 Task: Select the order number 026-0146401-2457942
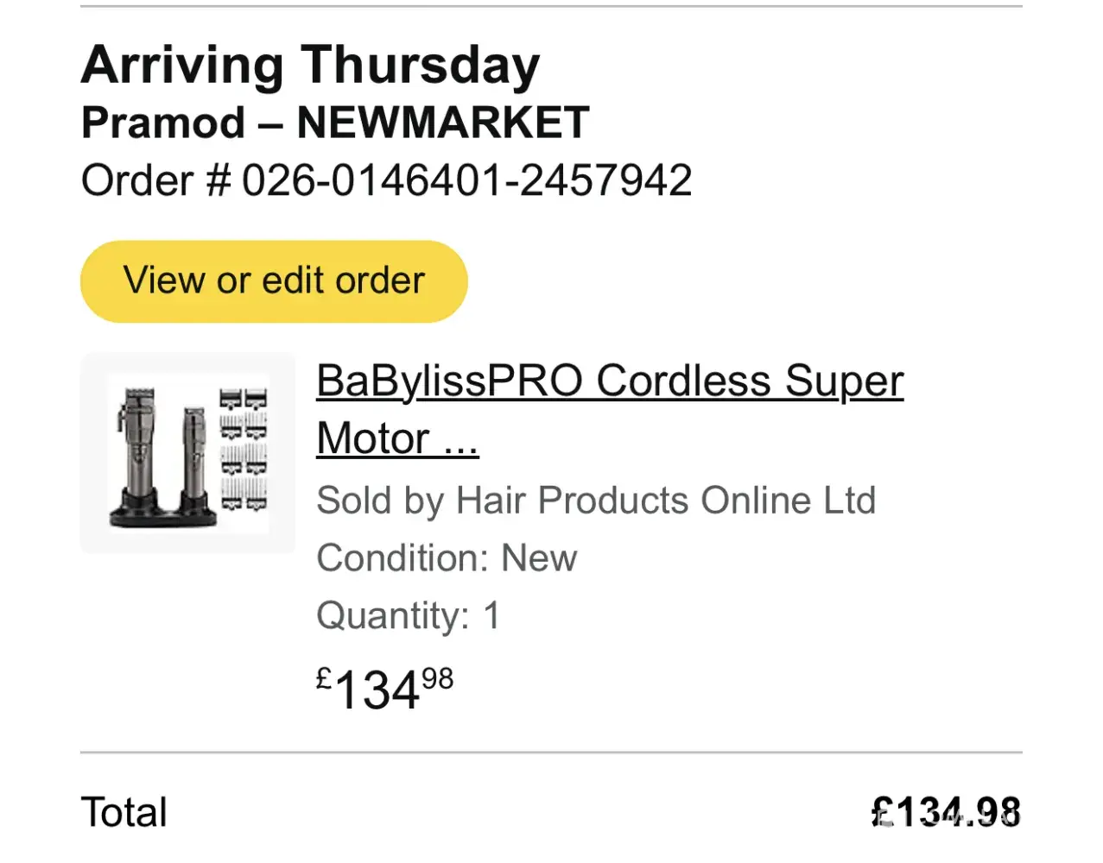point(466,181)
